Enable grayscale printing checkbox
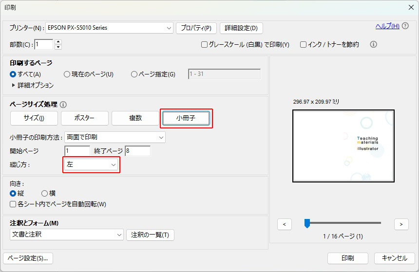Viewport: 419px width, 272px height. click(x=204, y=45)
